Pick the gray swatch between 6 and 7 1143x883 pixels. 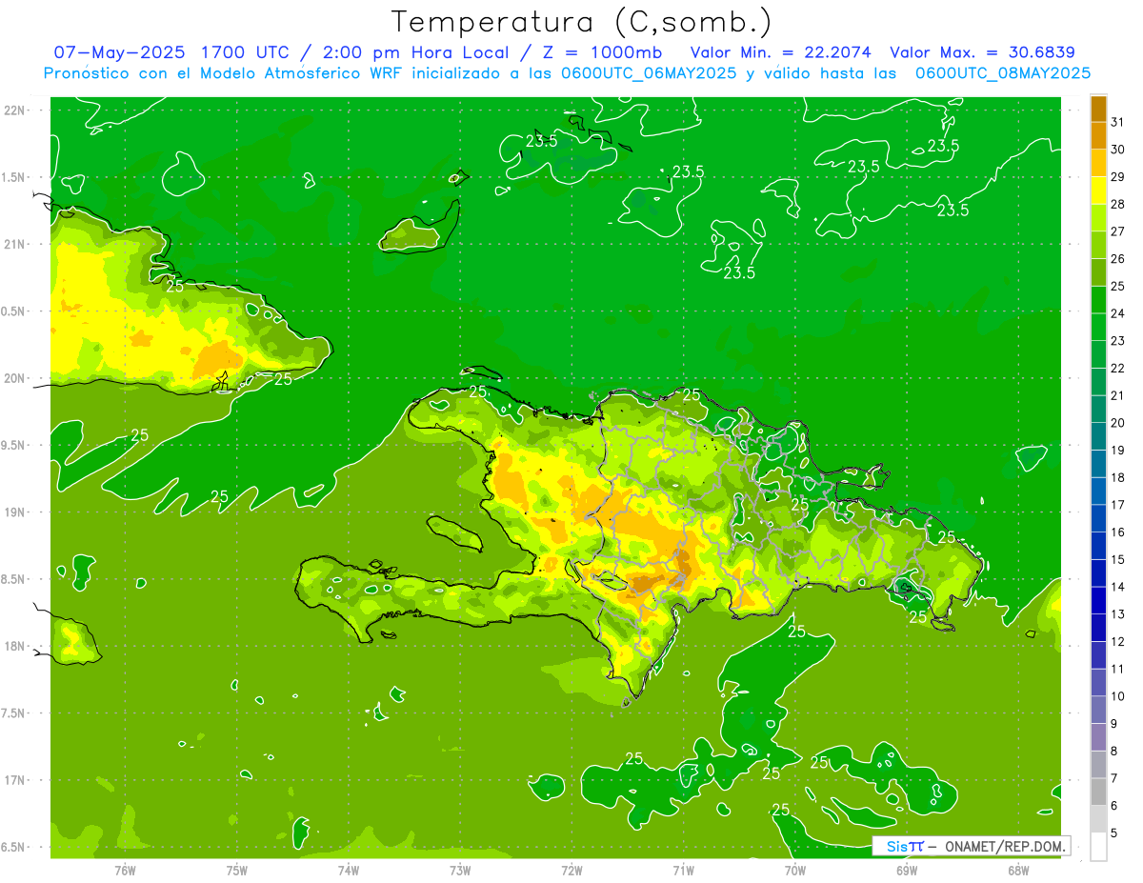tap(1098, 792)
